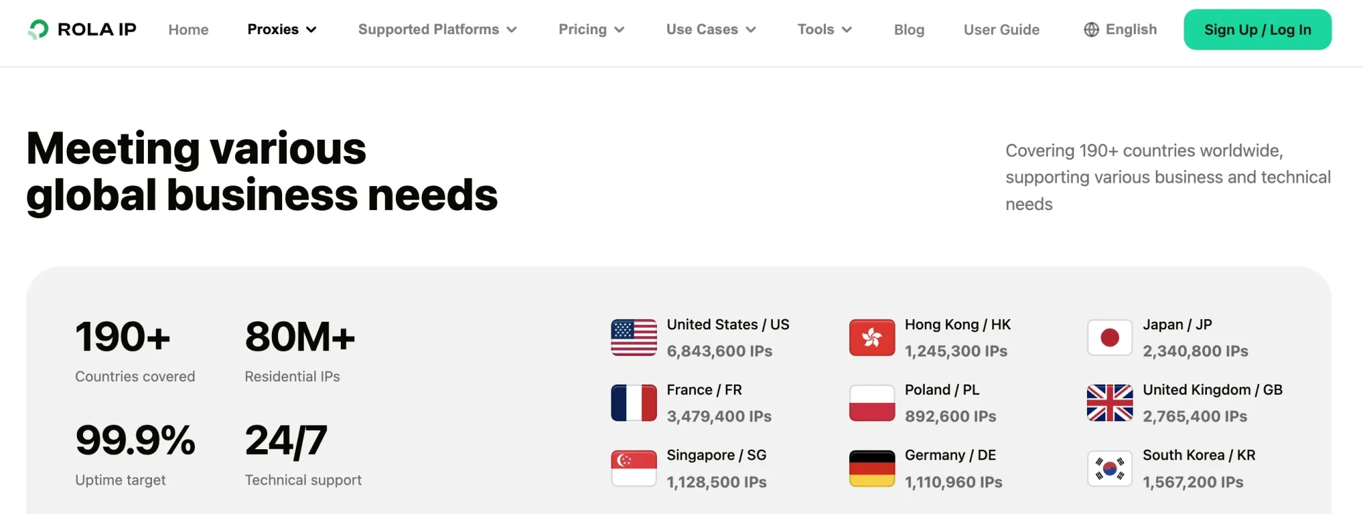Open the Proxies menu label
This screenshot has height=514, width=1363.
click(x=273, y=29)
